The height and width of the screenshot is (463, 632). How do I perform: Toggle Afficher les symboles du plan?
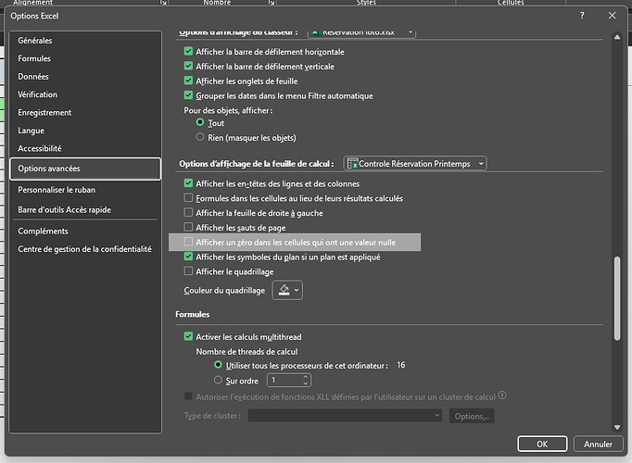pyautogui.click(x=188, y=257)
